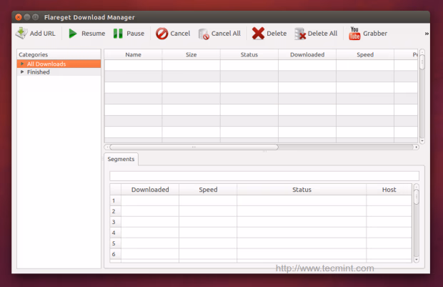
Task: Click the right arrow of the horizontal scrollbar
Action: tap(416, 147)
